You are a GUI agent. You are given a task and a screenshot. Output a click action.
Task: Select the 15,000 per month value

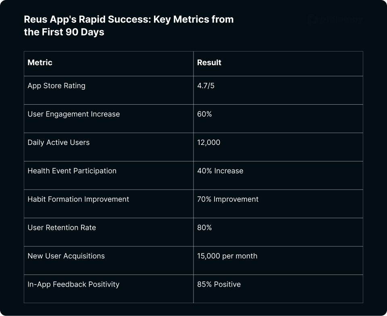pos(227,256)
